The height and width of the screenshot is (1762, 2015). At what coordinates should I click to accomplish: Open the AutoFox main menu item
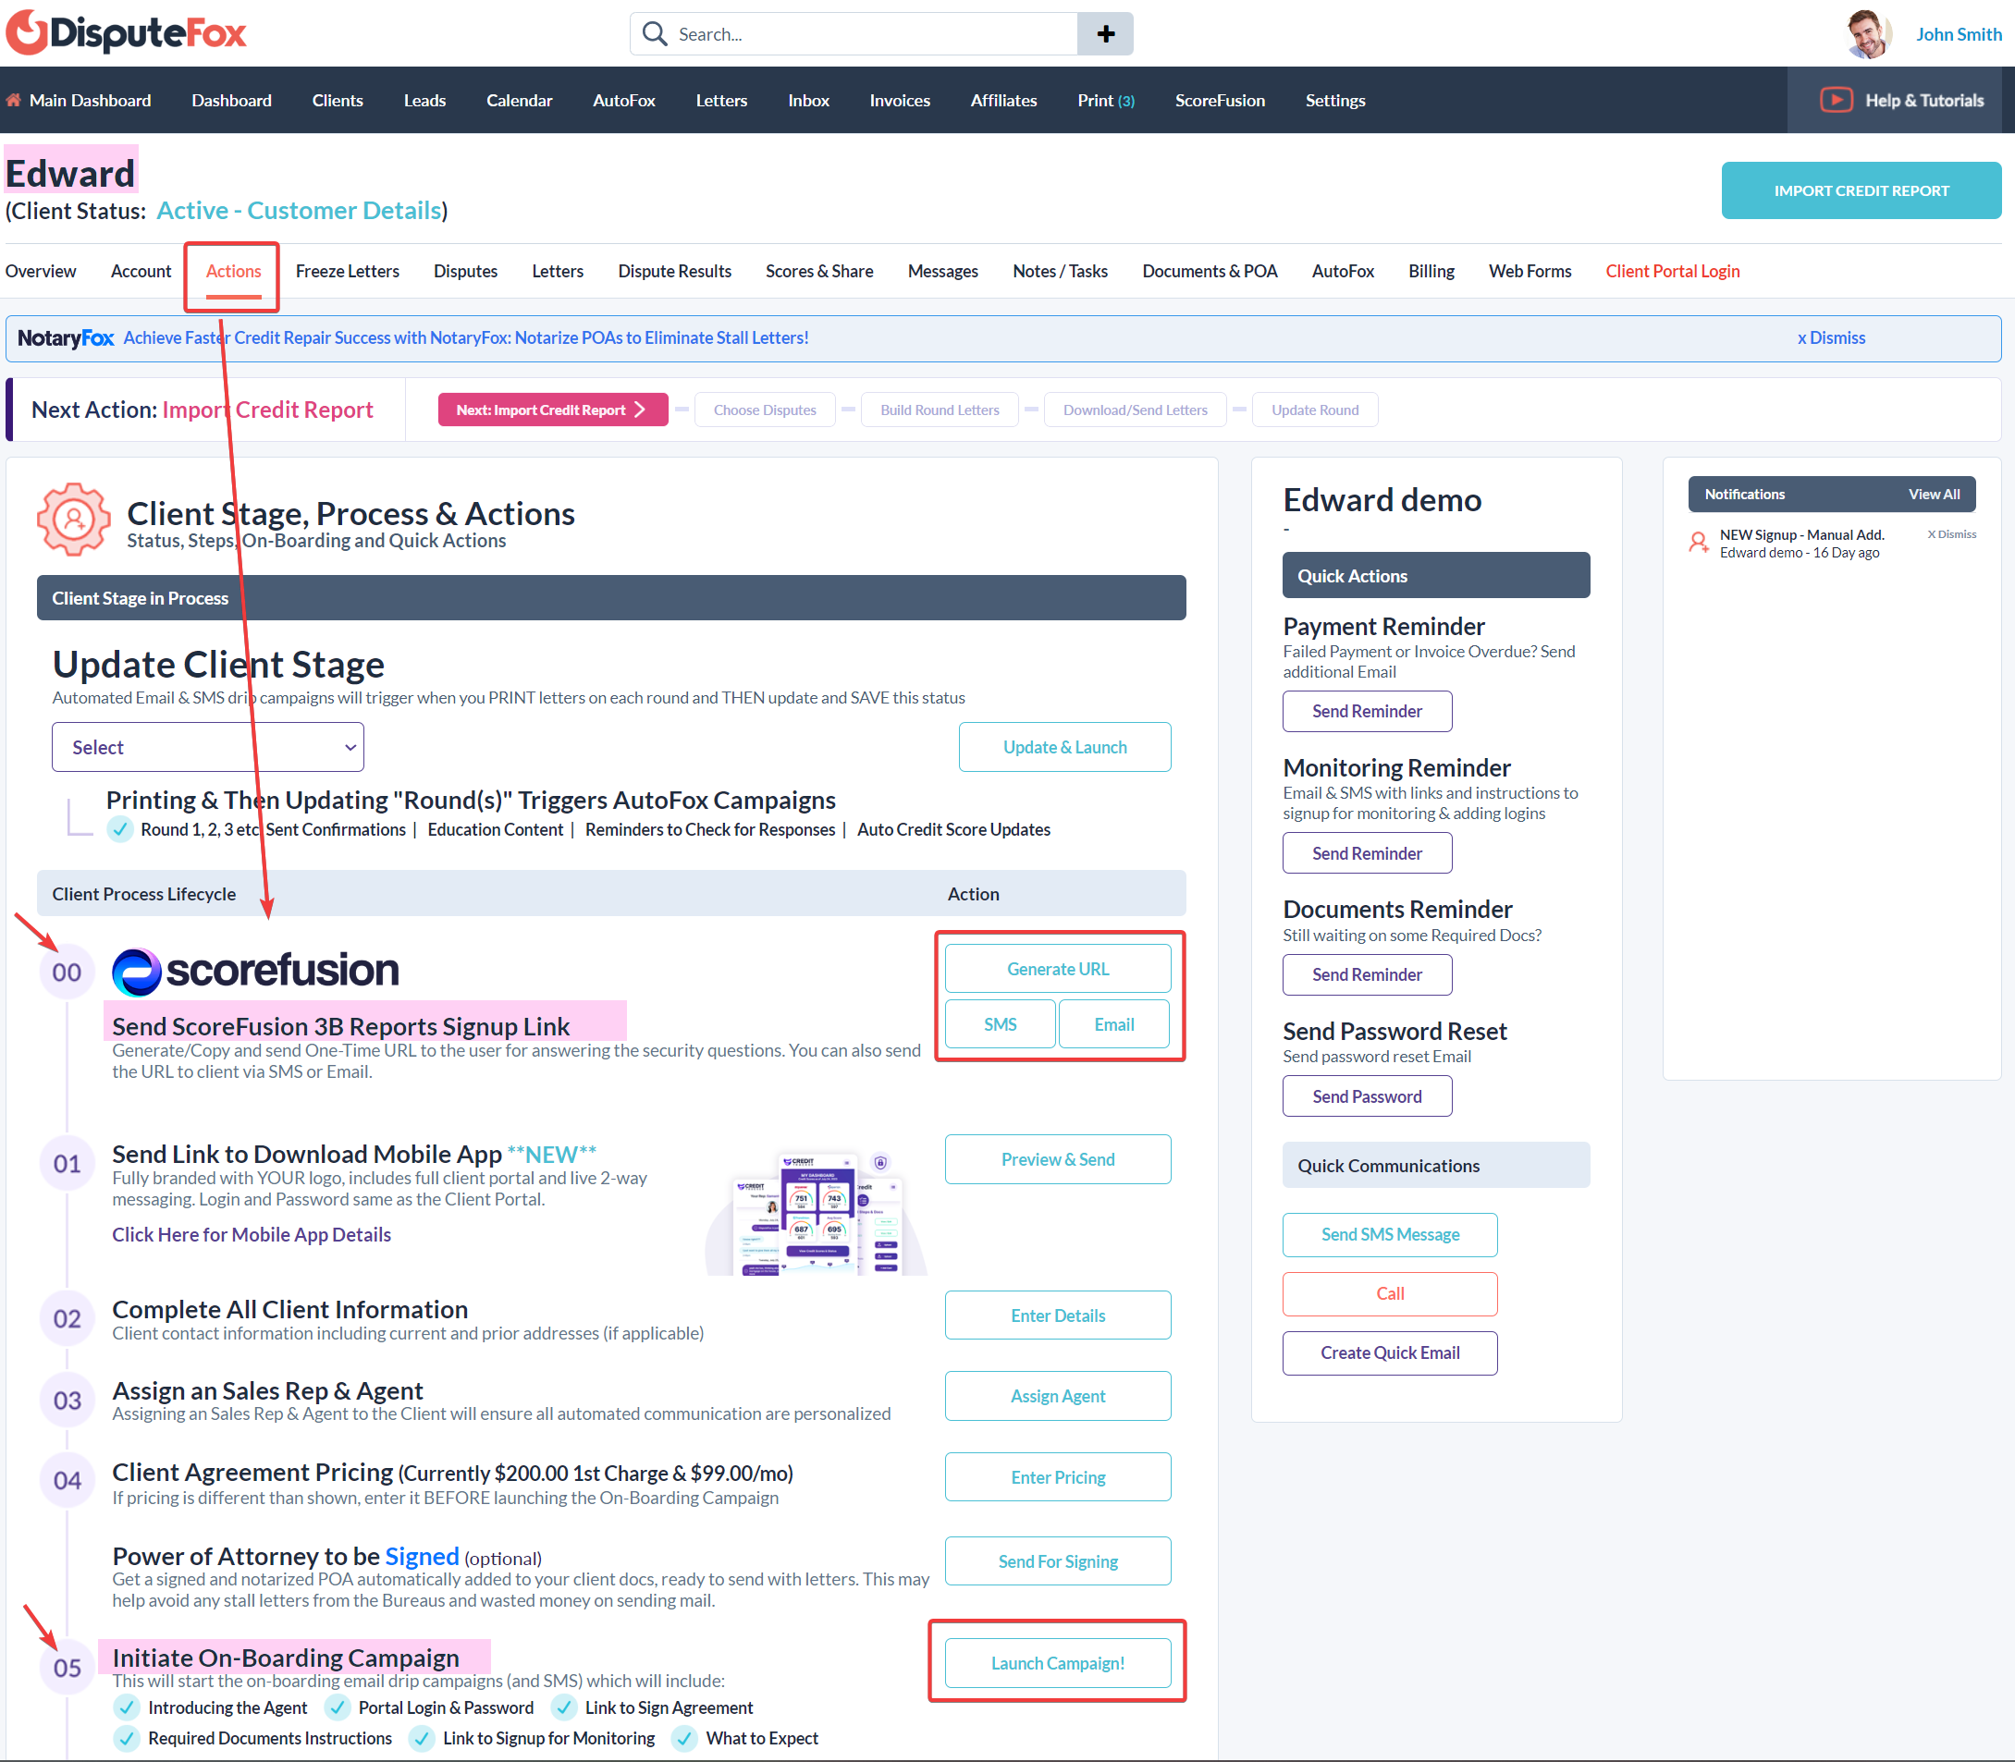623,100
